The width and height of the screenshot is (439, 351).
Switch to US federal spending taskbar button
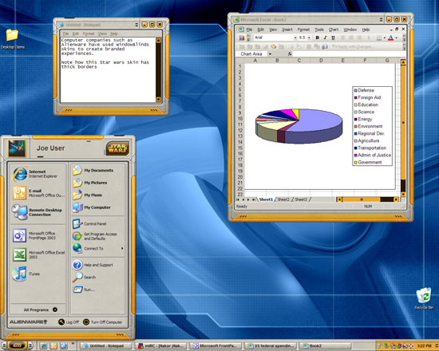271,346
